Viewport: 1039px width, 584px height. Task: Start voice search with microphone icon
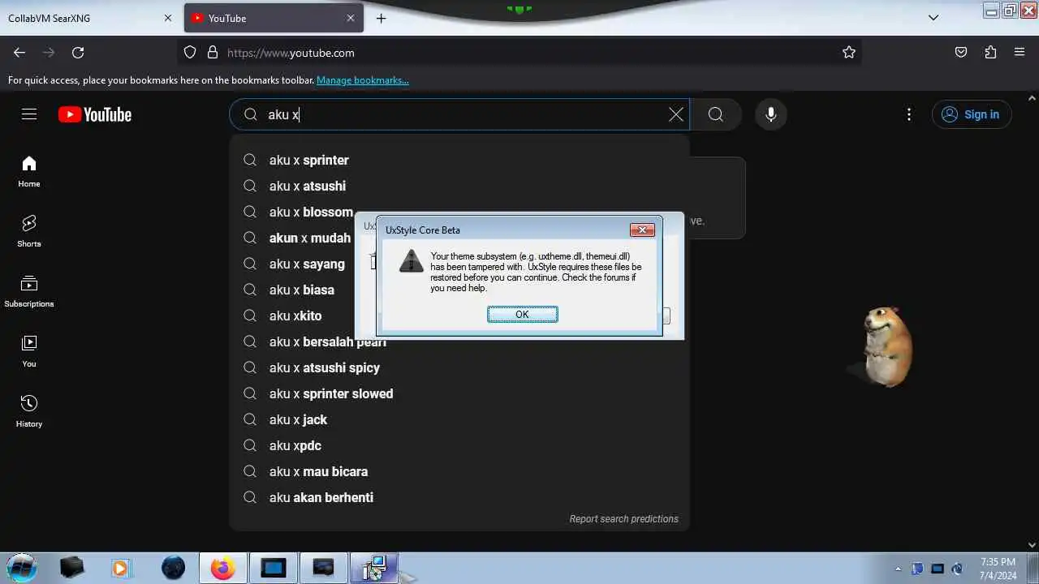pos(771,114)
